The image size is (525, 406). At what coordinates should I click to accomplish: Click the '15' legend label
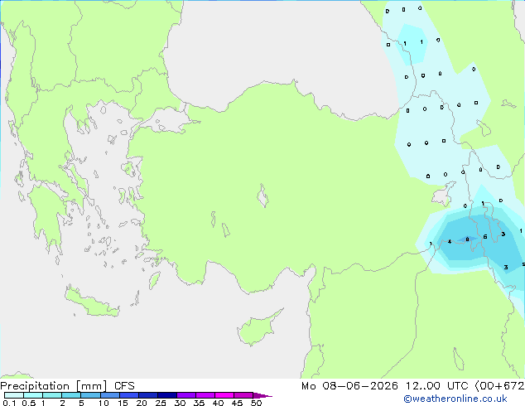123,403
